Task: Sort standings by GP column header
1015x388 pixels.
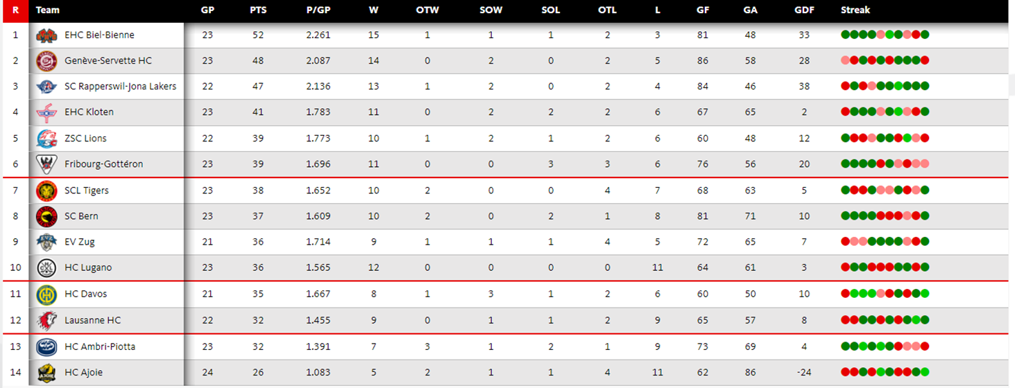Action: pos(207,10)
